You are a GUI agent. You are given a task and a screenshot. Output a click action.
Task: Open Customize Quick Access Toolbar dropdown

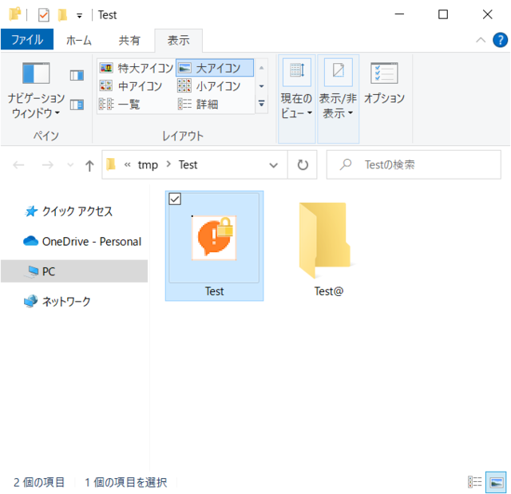coord(79,15)
